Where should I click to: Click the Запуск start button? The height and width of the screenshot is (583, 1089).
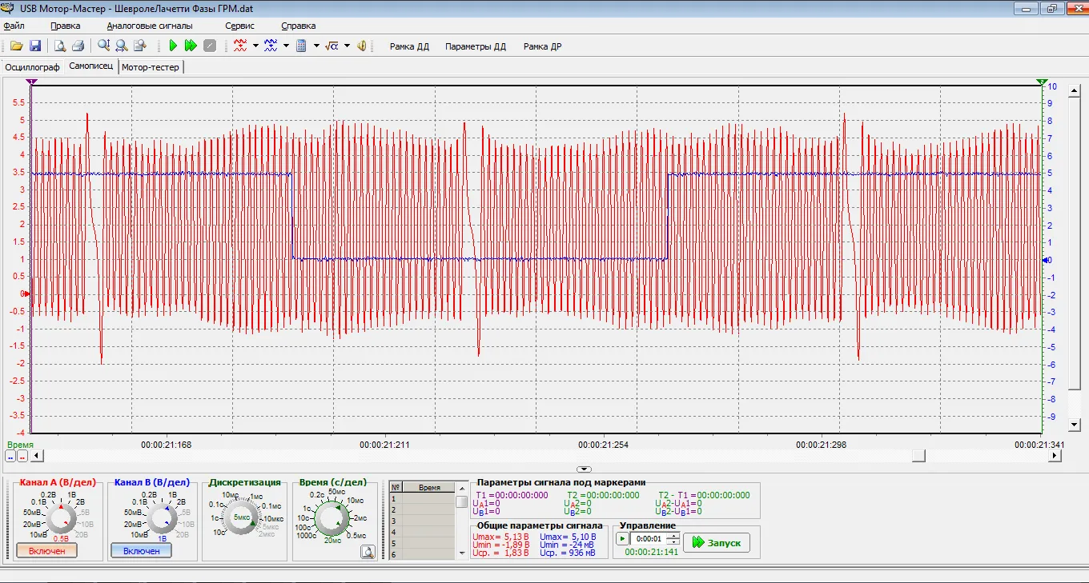(x=717, y=542)
